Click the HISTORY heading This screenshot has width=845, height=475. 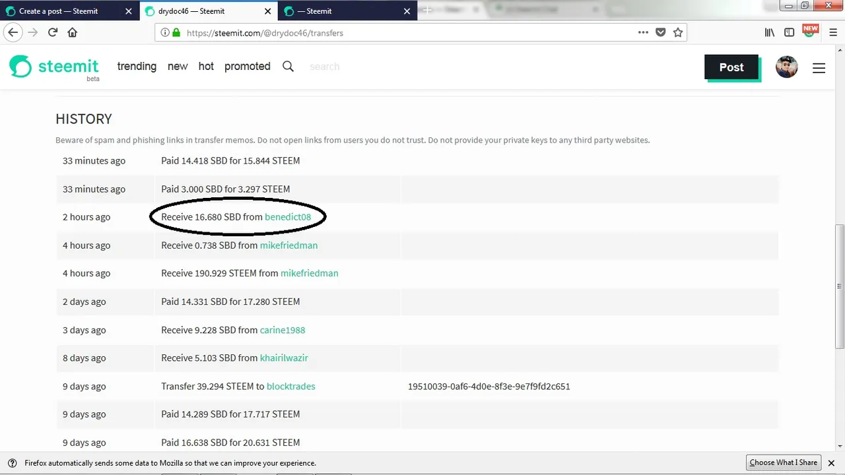click(84, 119)
